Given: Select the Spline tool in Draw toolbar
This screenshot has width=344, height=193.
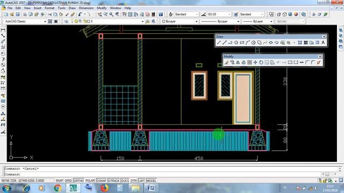Looking at the screenshot, I should tap(265, 43).
